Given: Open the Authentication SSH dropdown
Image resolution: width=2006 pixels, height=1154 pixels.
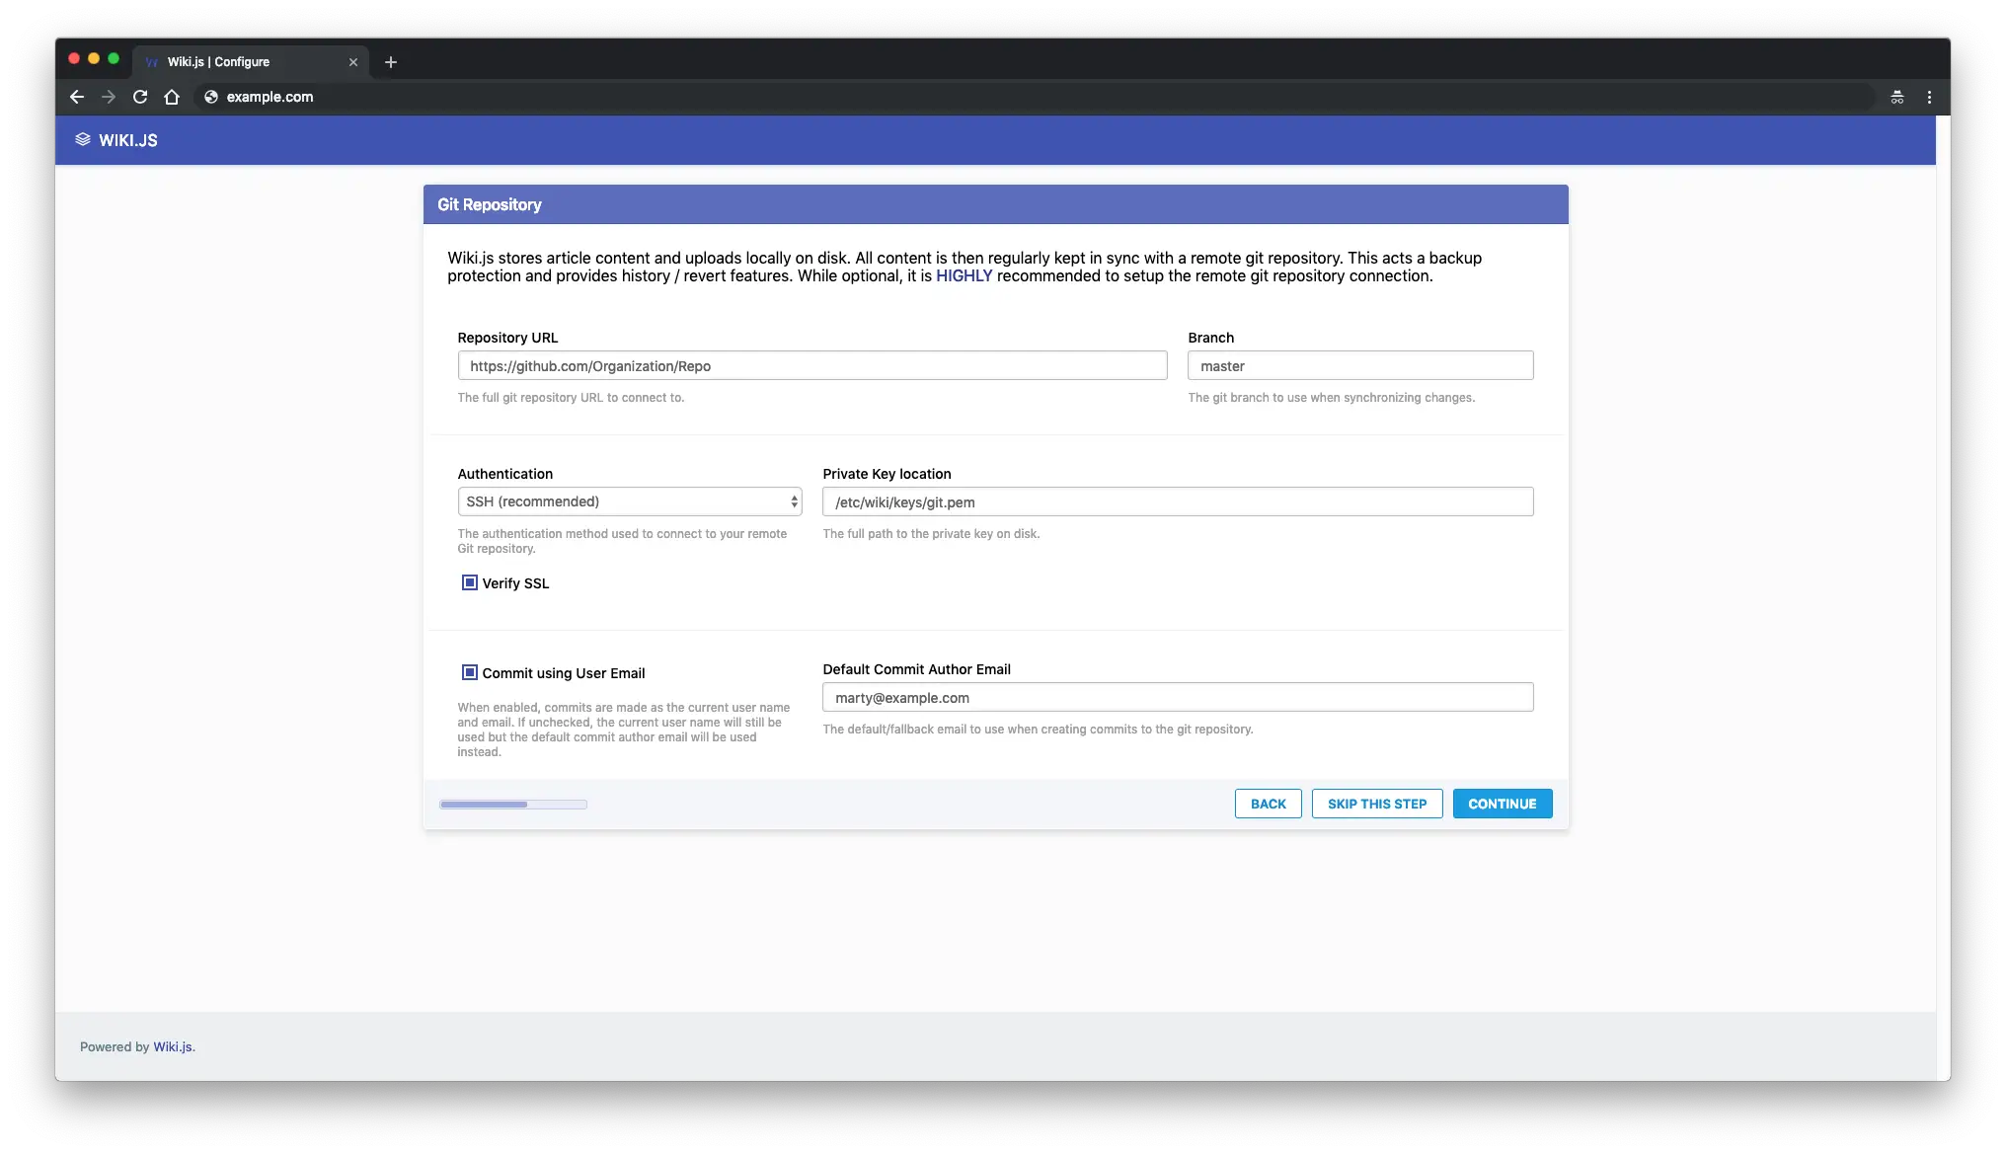Looking at the screenshot, I should point(630,501).
